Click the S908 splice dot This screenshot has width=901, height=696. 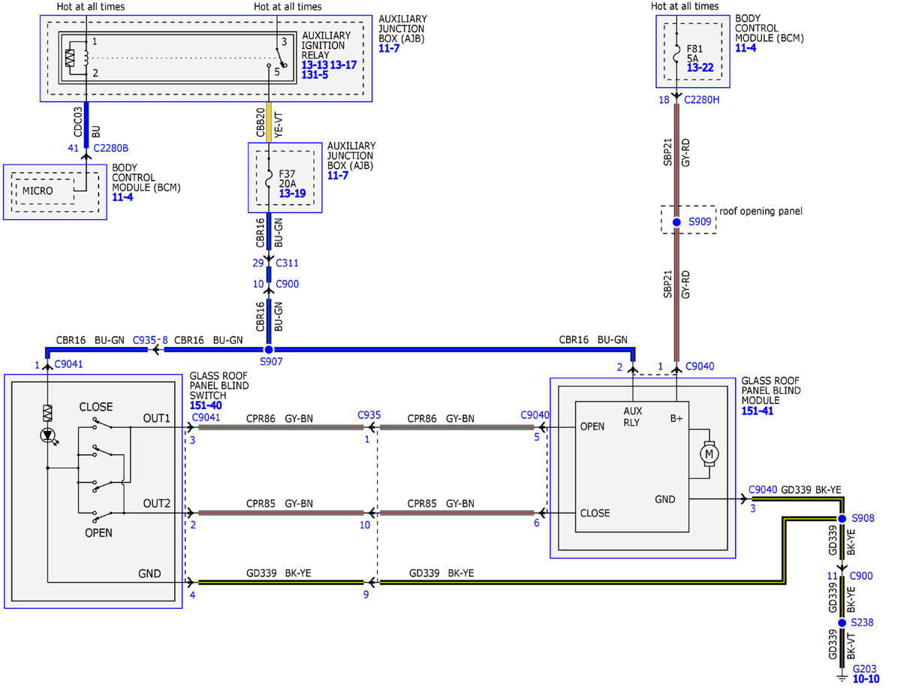click(842, 519)
